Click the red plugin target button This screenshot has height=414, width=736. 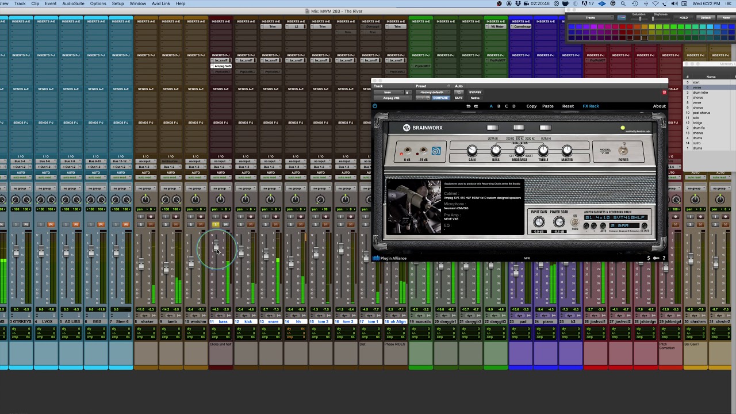pyautogui.click(x=664, y=92)
